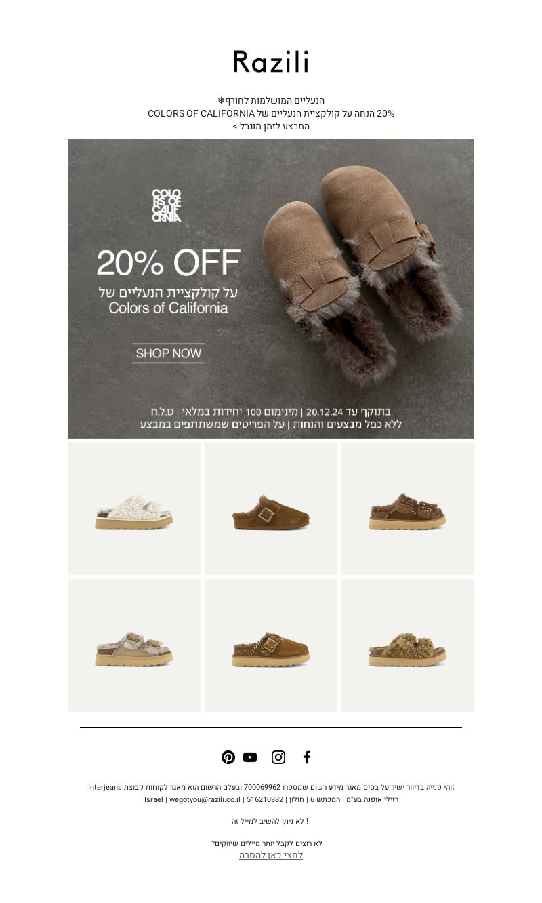Click the SHOP NOW button
Screen dimensions: 542x903
pos(168,353)
